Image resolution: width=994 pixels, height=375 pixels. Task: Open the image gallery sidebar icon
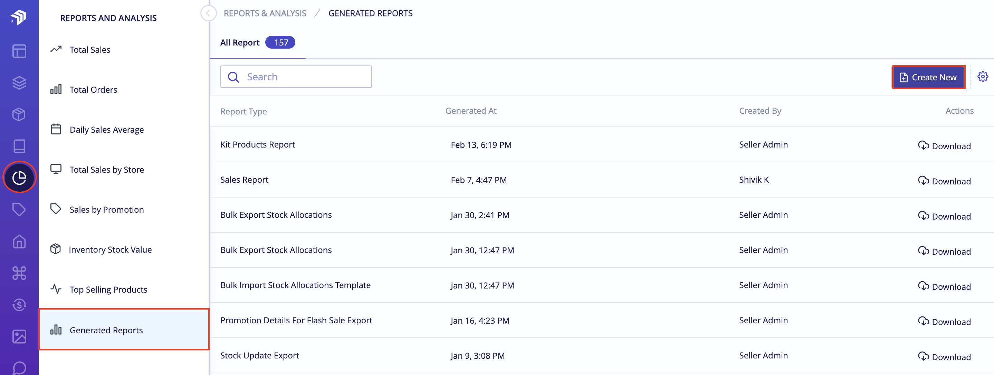point(19,336)
